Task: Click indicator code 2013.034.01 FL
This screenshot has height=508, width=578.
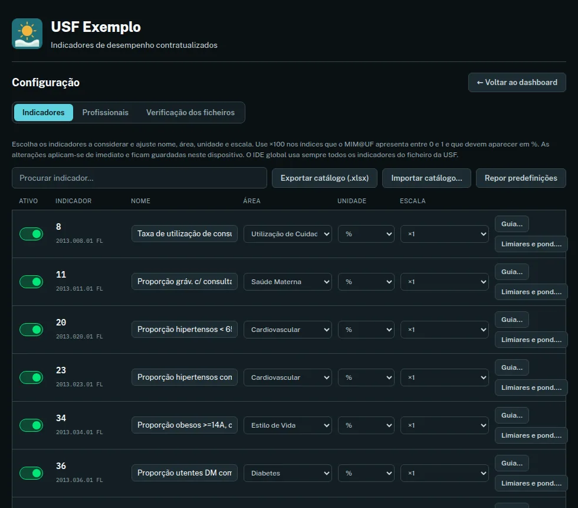Action: point(79,432)
